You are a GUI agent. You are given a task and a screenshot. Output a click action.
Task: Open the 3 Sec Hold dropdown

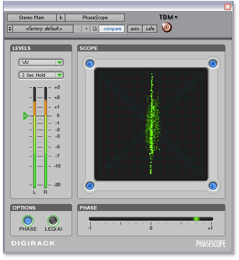[x=41, y=75]
